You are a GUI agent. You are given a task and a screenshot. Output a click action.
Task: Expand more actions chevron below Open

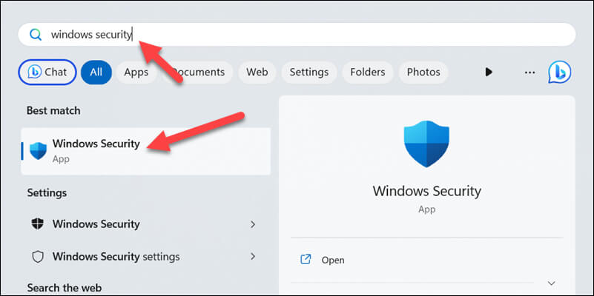click(x=551, y=283)
